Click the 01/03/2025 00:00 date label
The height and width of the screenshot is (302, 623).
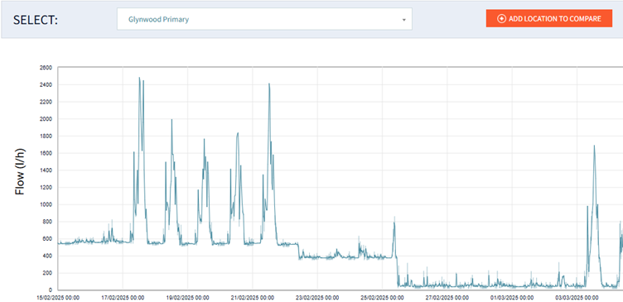pos(512,297)
